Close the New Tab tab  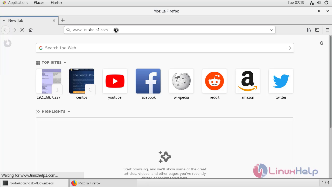click(54, 21)
